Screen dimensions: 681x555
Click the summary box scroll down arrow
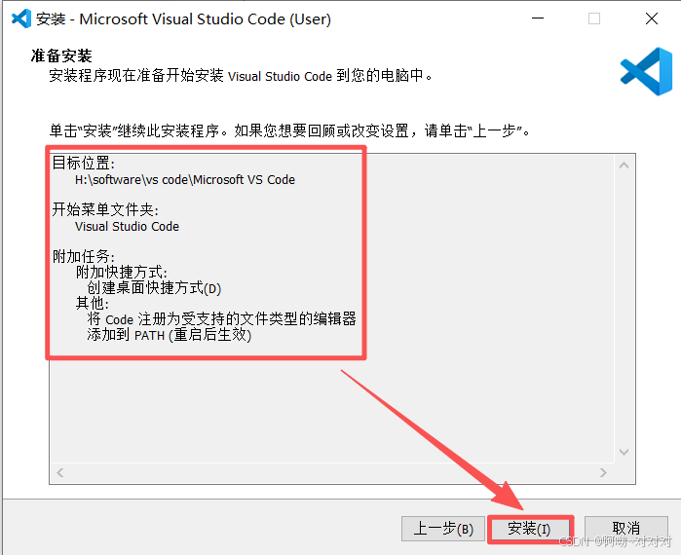pos(624,452)
